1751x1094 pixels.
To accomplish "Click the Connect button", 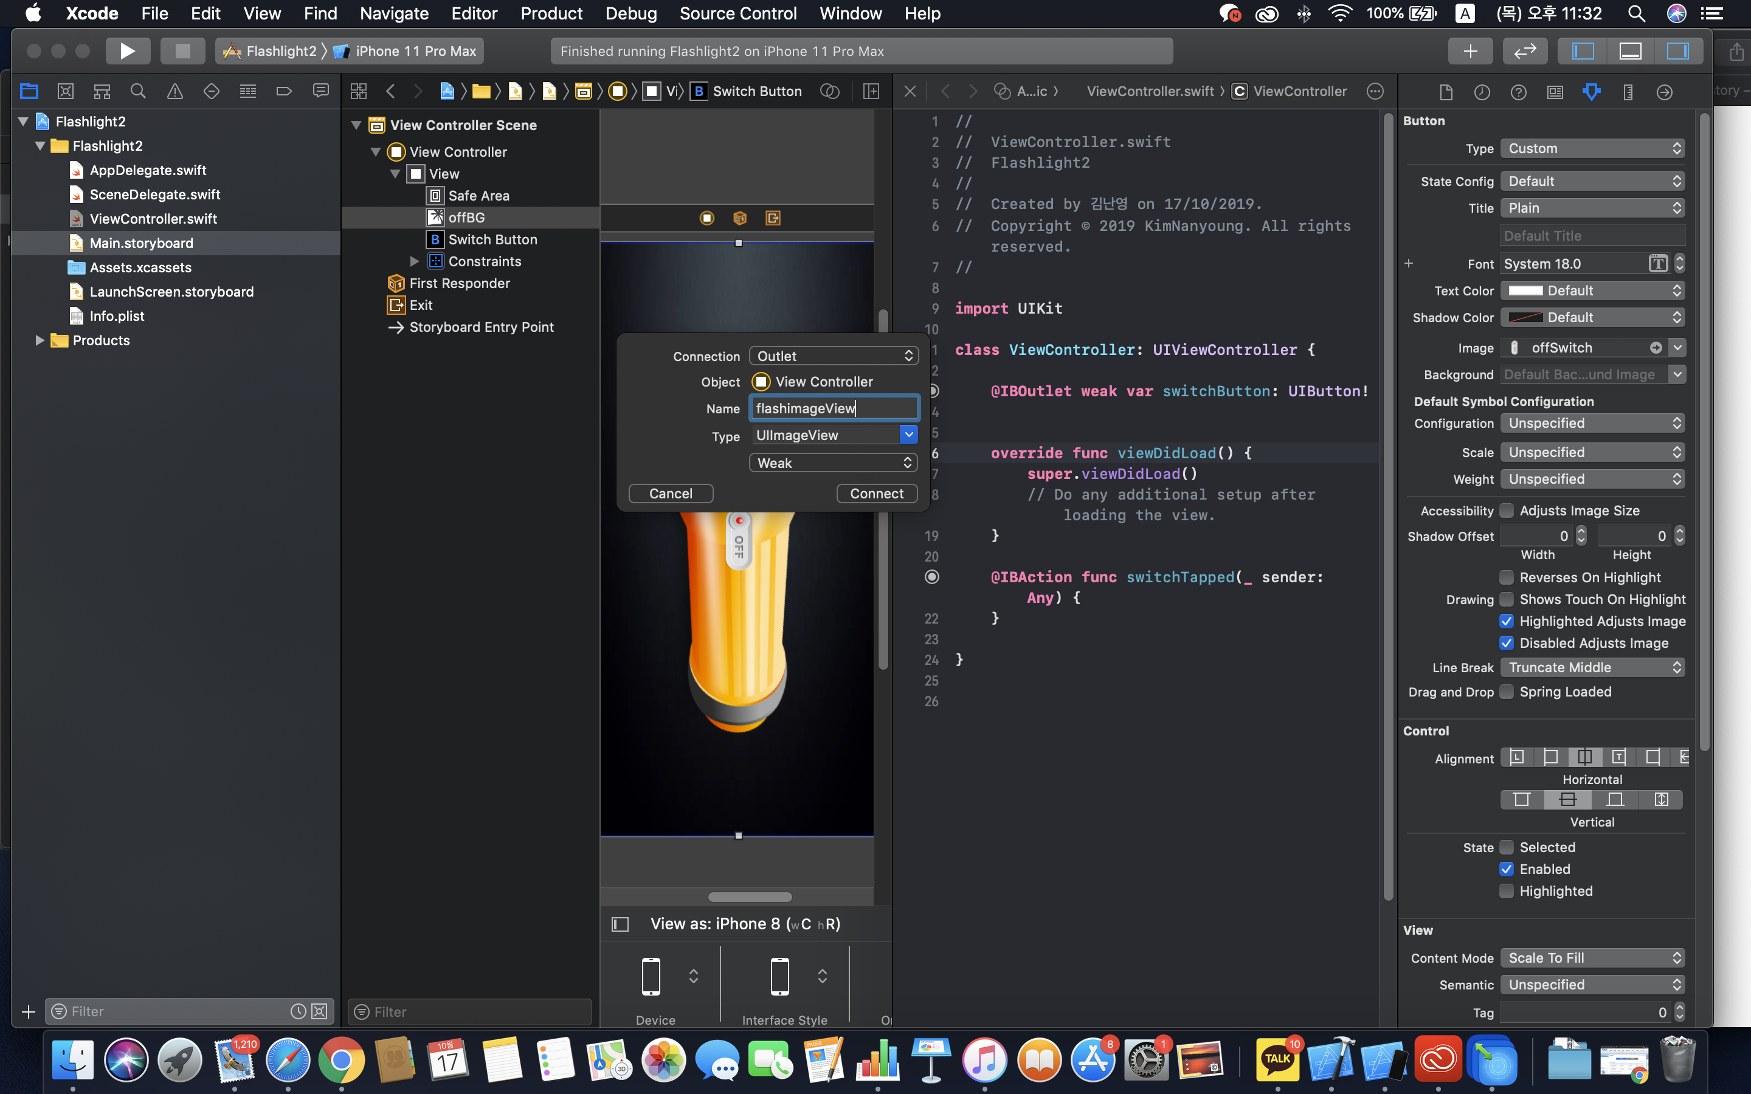I will pyautogui.click(x=876, y=494).
